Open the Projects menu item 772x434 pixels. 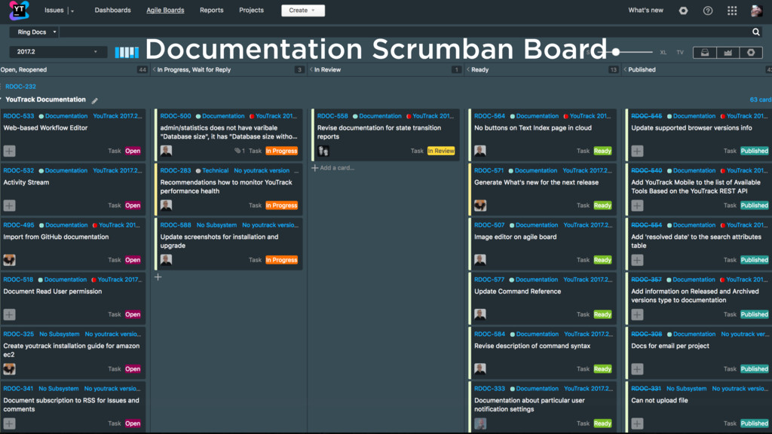(251, 11)
